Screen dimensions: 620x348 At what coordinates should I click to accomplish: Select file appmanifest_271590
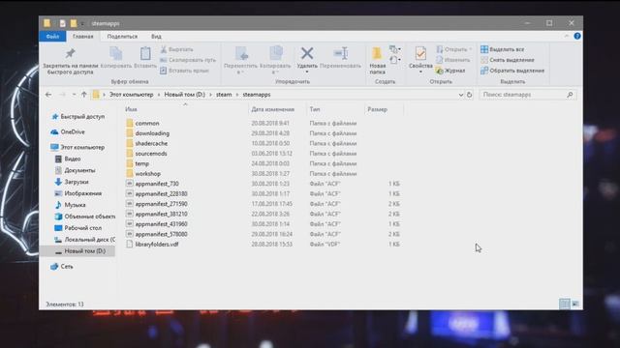pyautogui.click(x=162, y=204)
